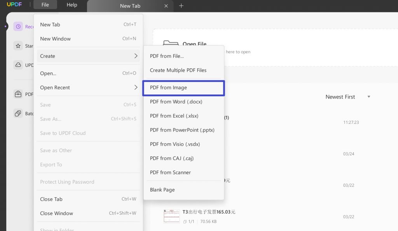Click Export To menu entry
The width and height of the screenshot is (398, 231).
point(88,165)
